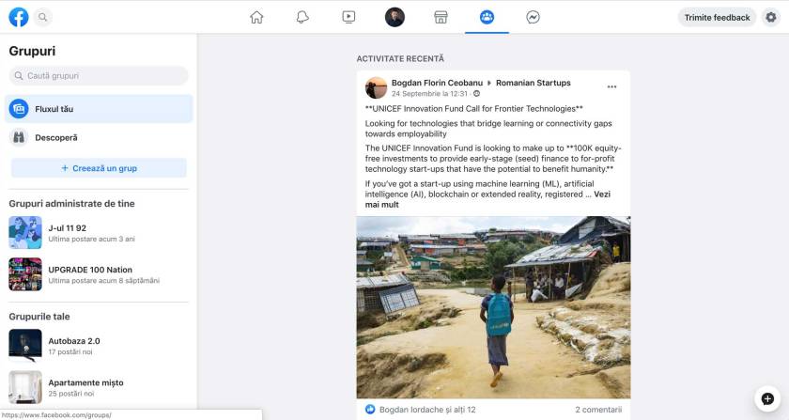Open the post options three-dot menu
This screenshot has width=789, height=420.
(611, 86)
